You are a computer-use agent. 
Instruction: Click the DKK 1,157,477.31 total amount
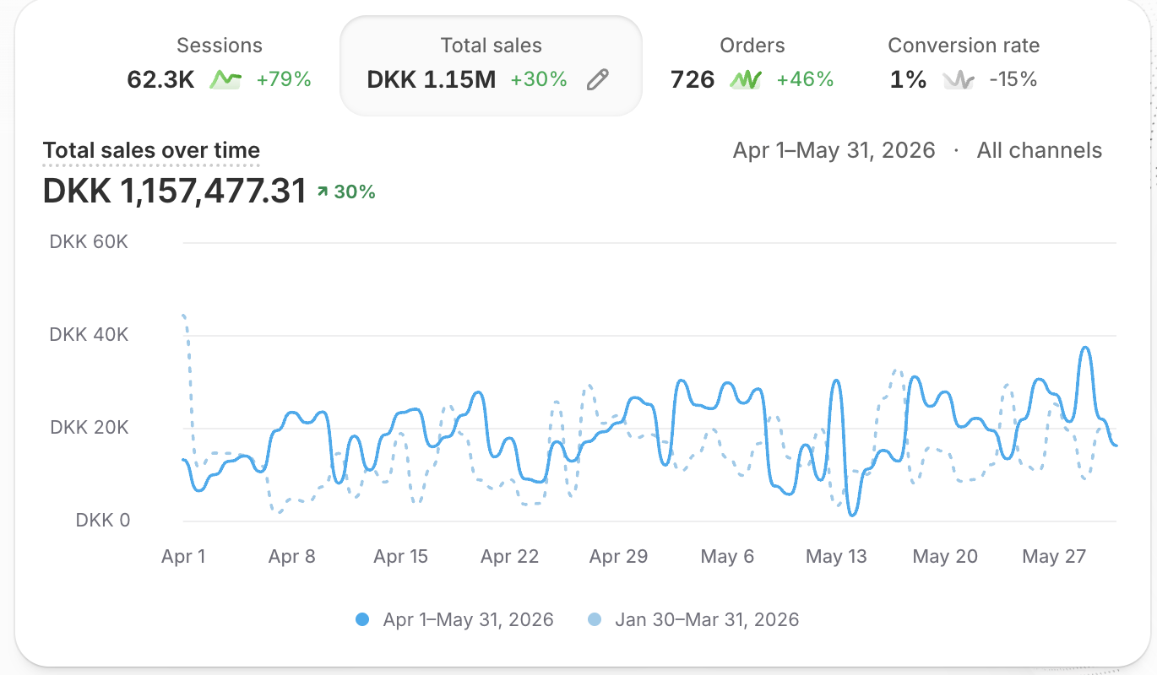click(x=175, y=192)
